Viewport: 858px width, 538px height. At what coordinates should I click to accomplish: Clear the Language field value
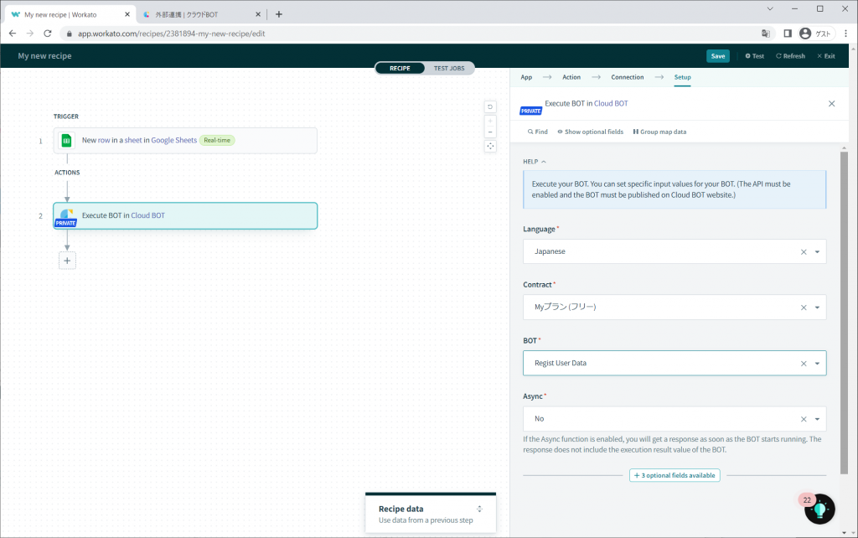pos(804,251)
